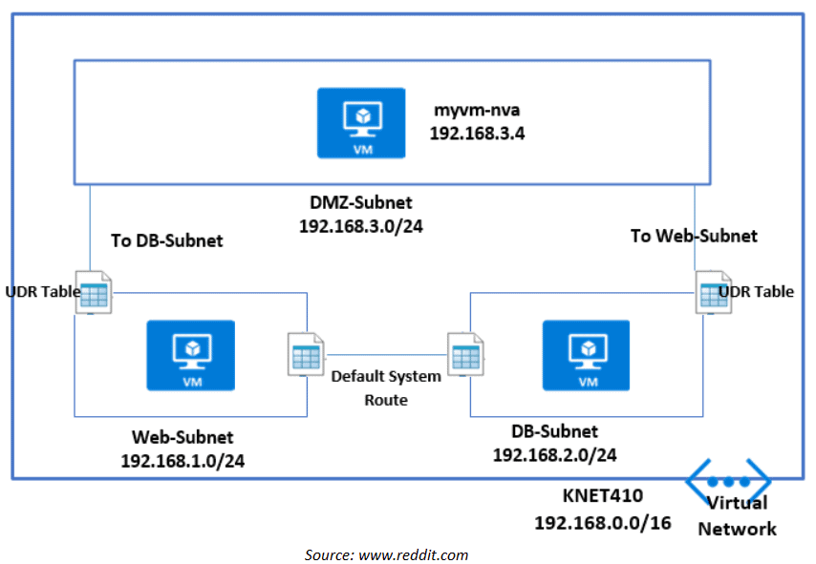Click the Virtual Network text label
Screen dimensions: 816x564
(x=737, y=516)
